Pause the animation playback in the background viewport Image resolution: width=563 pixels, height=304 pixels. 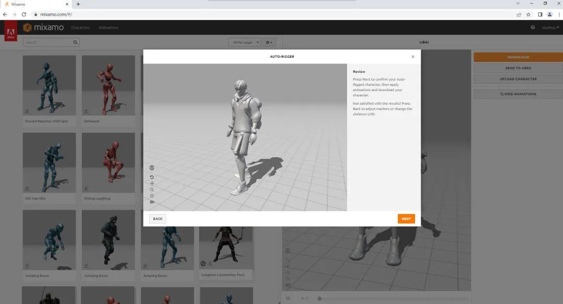pos(288,298)
